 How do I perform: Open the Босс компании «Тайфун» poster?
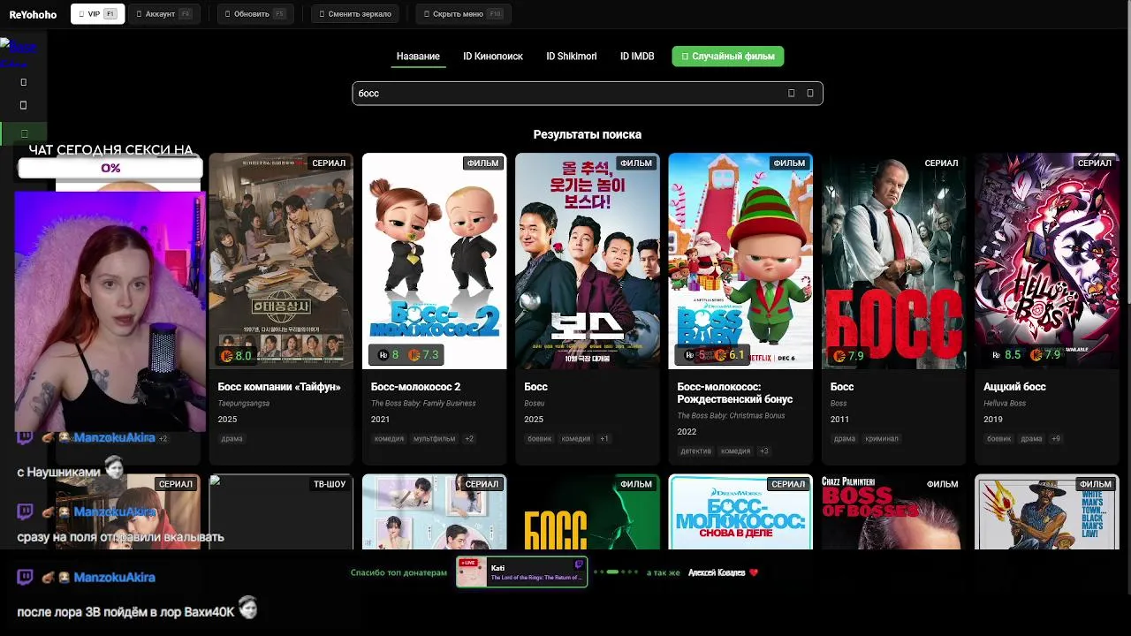coord(281,261)
